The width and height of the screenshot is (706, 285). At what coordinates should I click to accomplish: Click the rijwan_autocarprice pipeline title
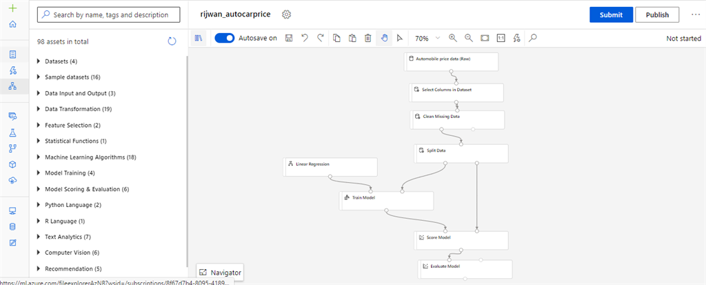(x=236, y=14)
